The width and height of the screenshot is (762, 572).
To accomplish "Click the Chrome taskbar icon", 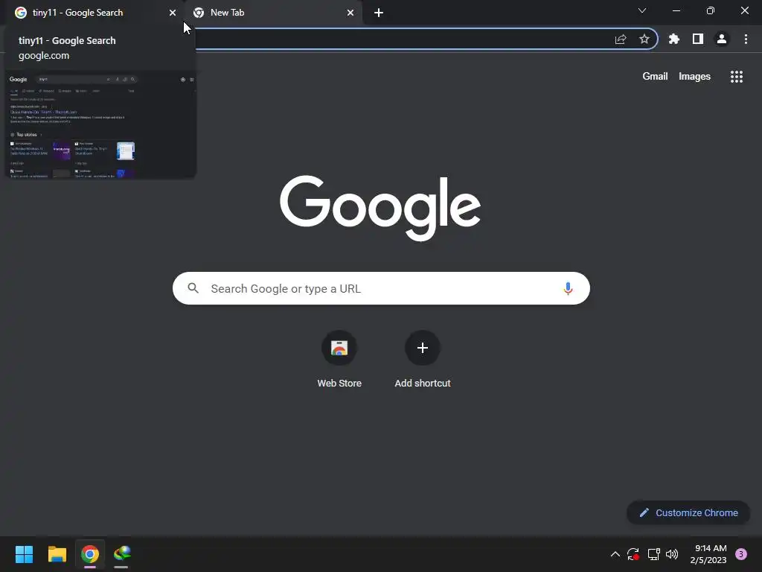I will 90,554.
